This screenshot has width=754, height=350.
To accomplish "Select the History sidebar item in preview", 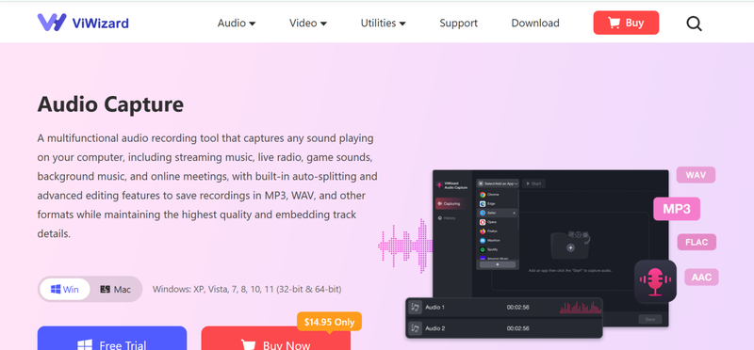I will 447,218.
